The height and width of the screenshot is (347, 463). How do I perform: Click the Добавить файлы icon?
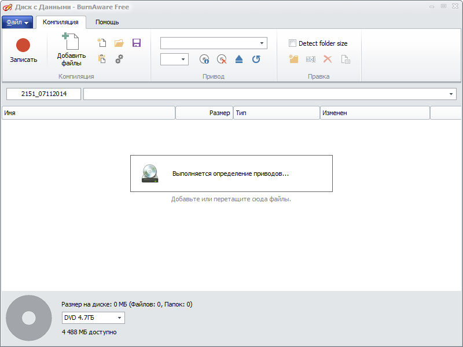(71, 44)
